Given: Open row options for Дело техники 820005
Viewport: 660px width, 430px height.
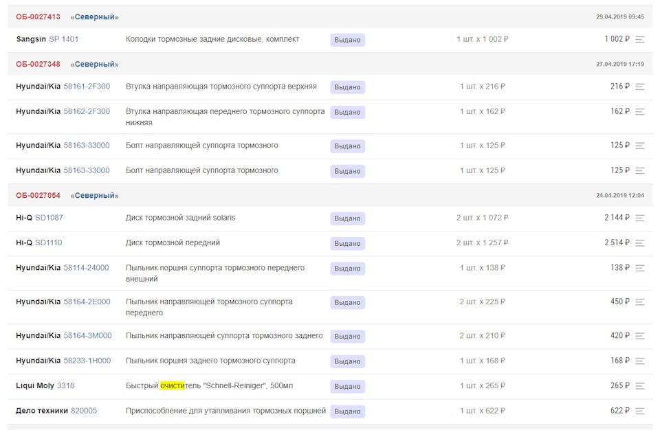Looking at the screenshot, I should point(640,411).
